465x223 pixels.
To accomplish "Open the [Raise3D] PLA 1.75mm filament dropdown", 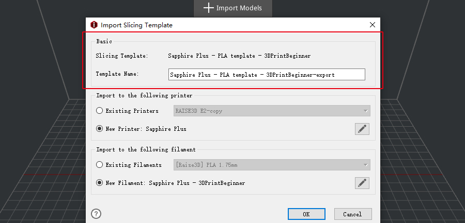I will click(x=272, y=165).
